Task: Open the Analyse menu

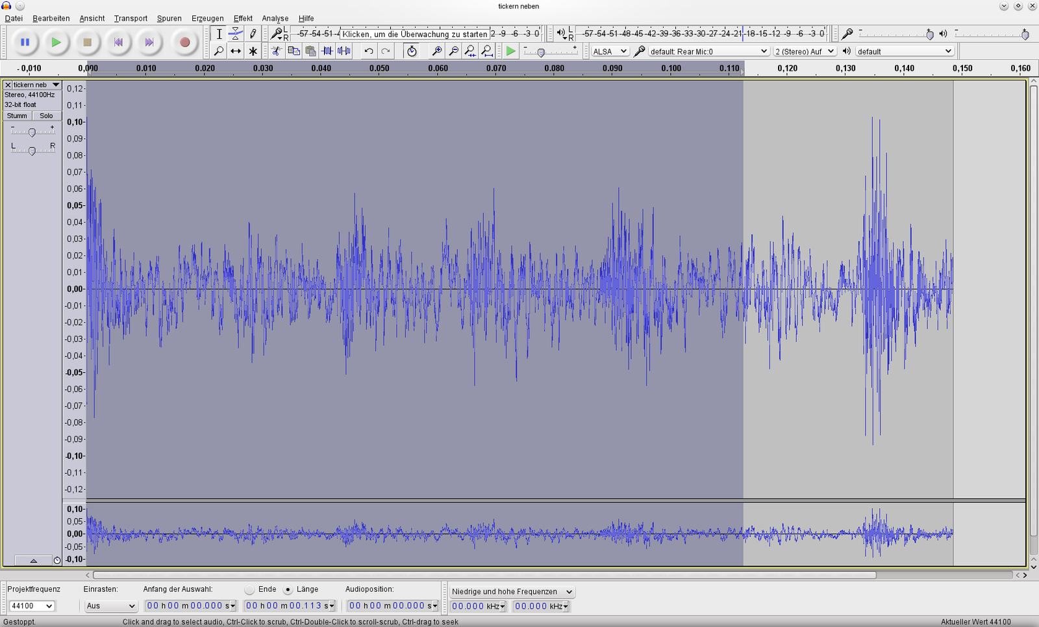Action: pos(275,18)
